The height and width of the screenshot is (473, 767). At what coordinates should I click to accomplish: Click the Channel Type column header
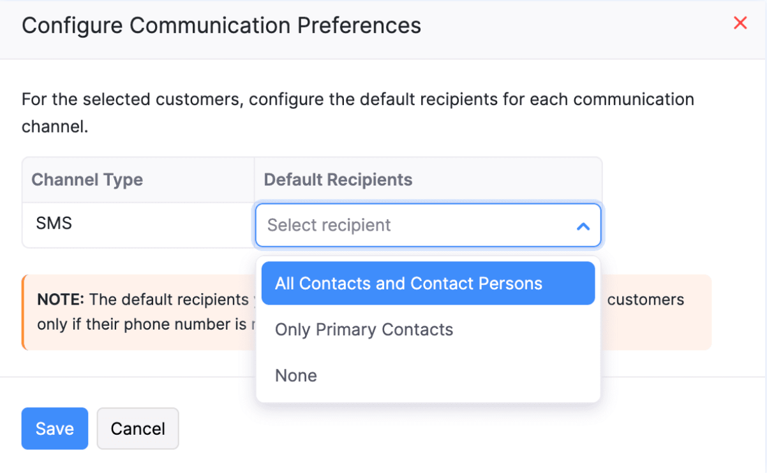click(86, 180)
